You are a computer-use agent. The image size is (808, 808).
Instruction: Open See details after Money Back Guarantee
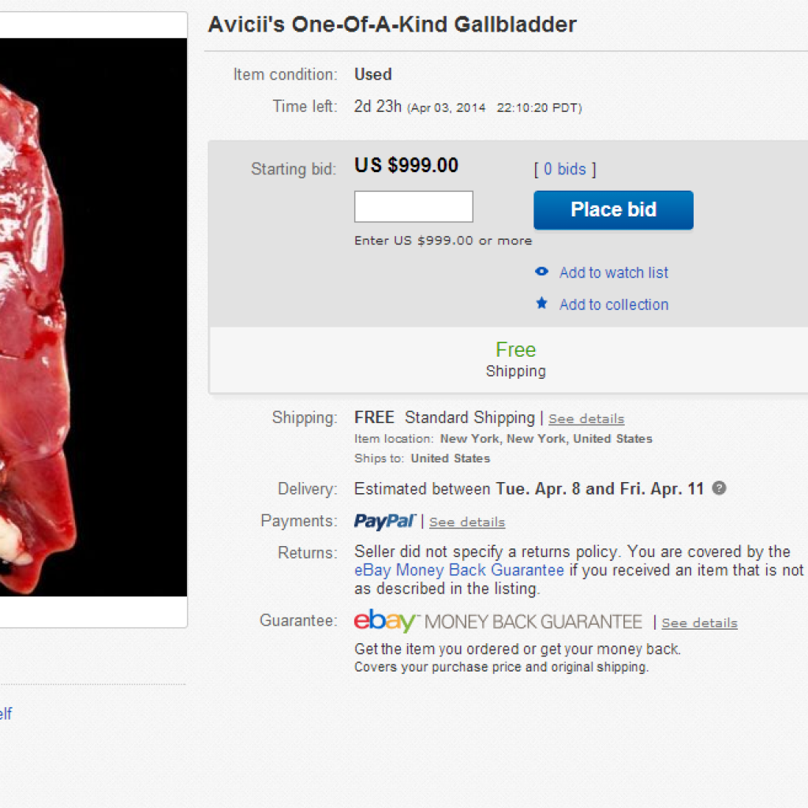coord(699,623)
